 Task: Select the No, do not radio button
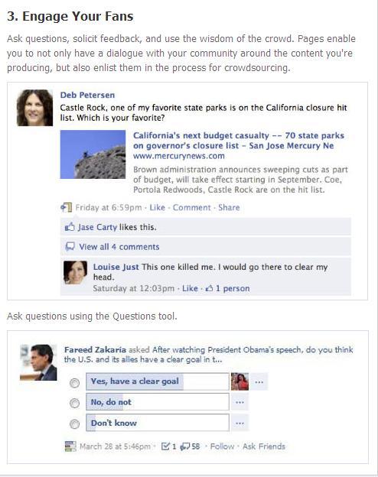[x=75, y=403]
